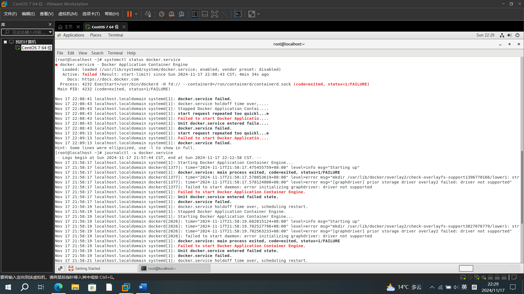The height and width of the screenshot is (294, 524).
Task: Toggle the console view button
Action: 238,14
